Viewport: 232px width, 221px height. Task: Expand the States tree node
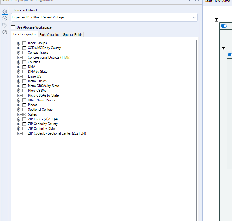click(x=18, y=114)
